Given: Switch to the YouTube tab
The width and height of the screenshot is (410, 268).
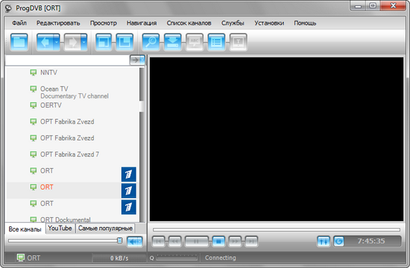Looking at the screenshot, I should click(60, 229).
